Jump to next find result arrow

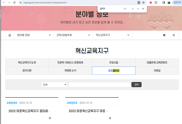138,9
